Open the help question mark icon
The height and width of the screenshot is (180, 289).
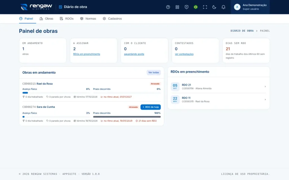click(x=168, y=7)
